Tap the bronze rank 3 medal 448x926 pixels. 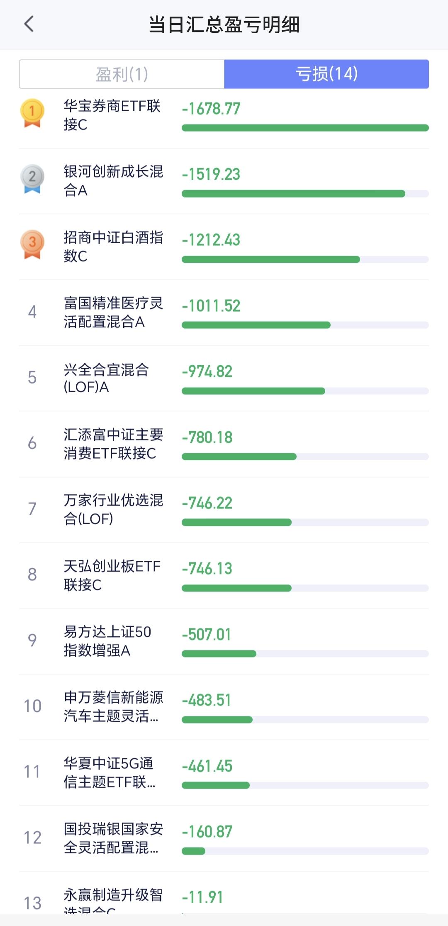point(32,244)
